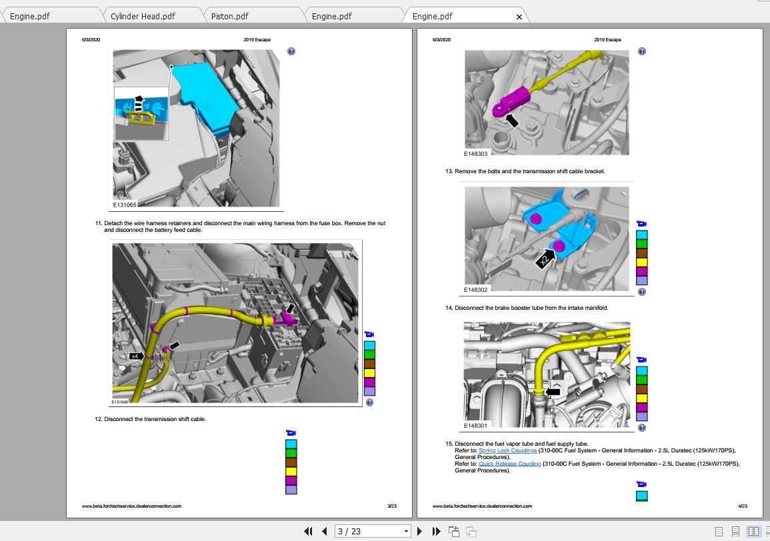Click step 13 'Remove the bolts' text
Screen dimensions: 770x541
pyautogui.click(x=530, y=171)
